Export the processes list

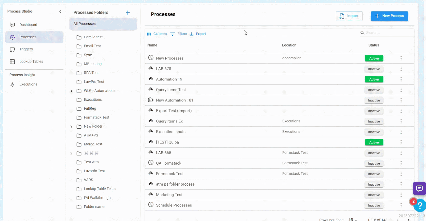pos(198,34)
